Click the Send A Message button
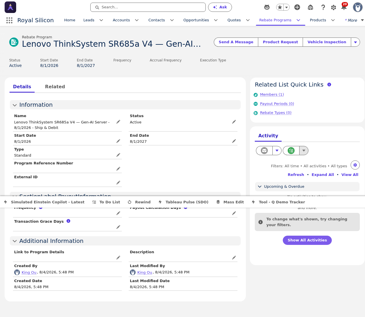This screenshot has height=317, width=365. (236, 42)
